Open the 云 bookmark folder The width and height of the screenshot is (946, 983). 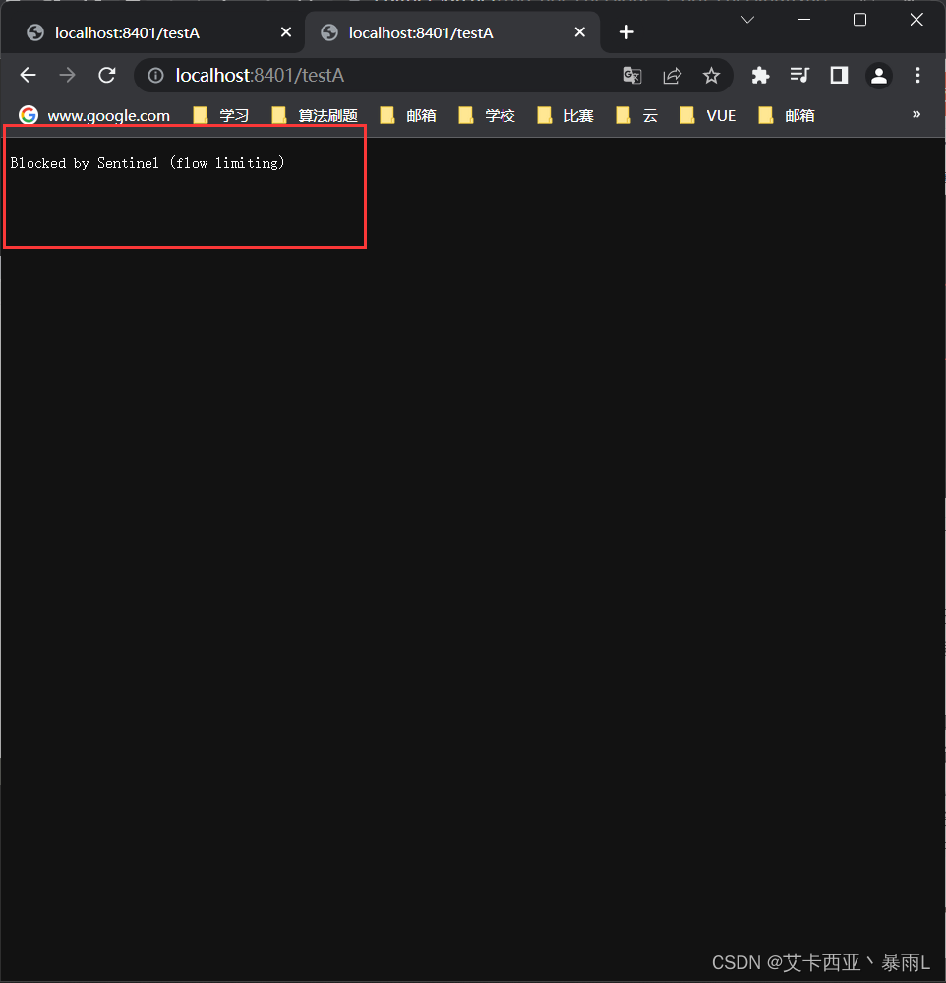click(637, 115)
